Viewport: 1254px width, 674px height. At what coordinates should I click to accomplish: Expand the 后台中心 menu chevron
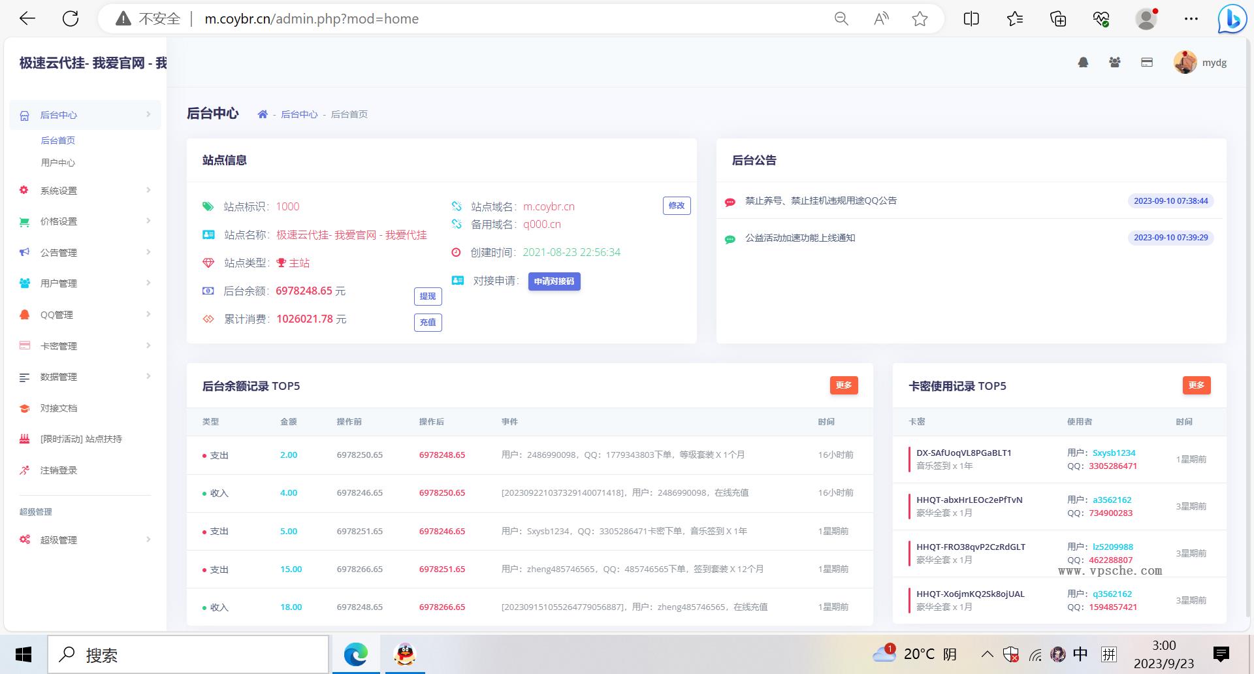[x=148, y=114]
